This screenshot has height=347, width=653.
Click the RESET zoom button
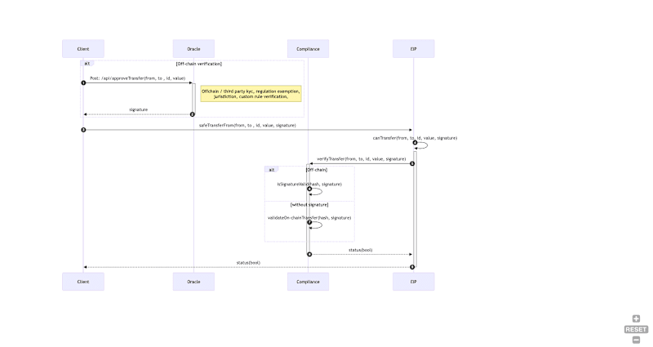(x=636, y=330)
